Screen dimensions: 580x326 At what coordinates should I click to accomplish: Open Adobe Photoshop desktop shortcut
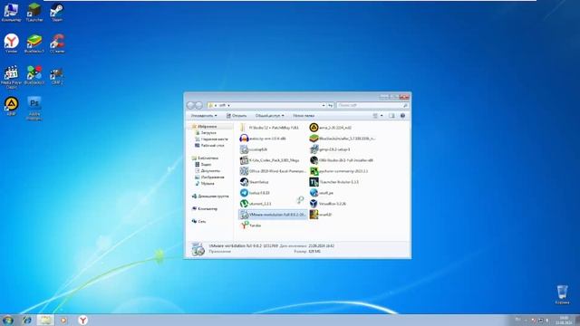coord(34,109)
